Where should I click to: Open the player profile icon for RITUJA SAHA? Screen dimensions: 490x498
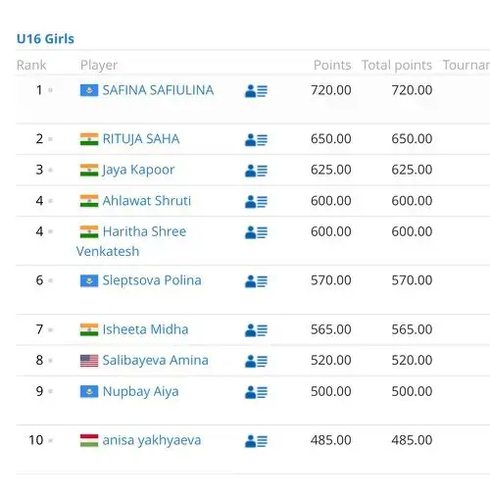coord(256,140)
